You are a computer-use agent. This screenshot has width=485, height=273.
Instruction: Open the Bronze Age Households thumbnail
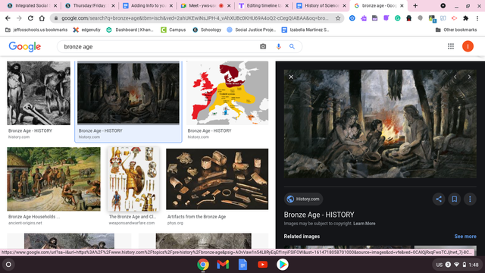click(x=54, y=179)
